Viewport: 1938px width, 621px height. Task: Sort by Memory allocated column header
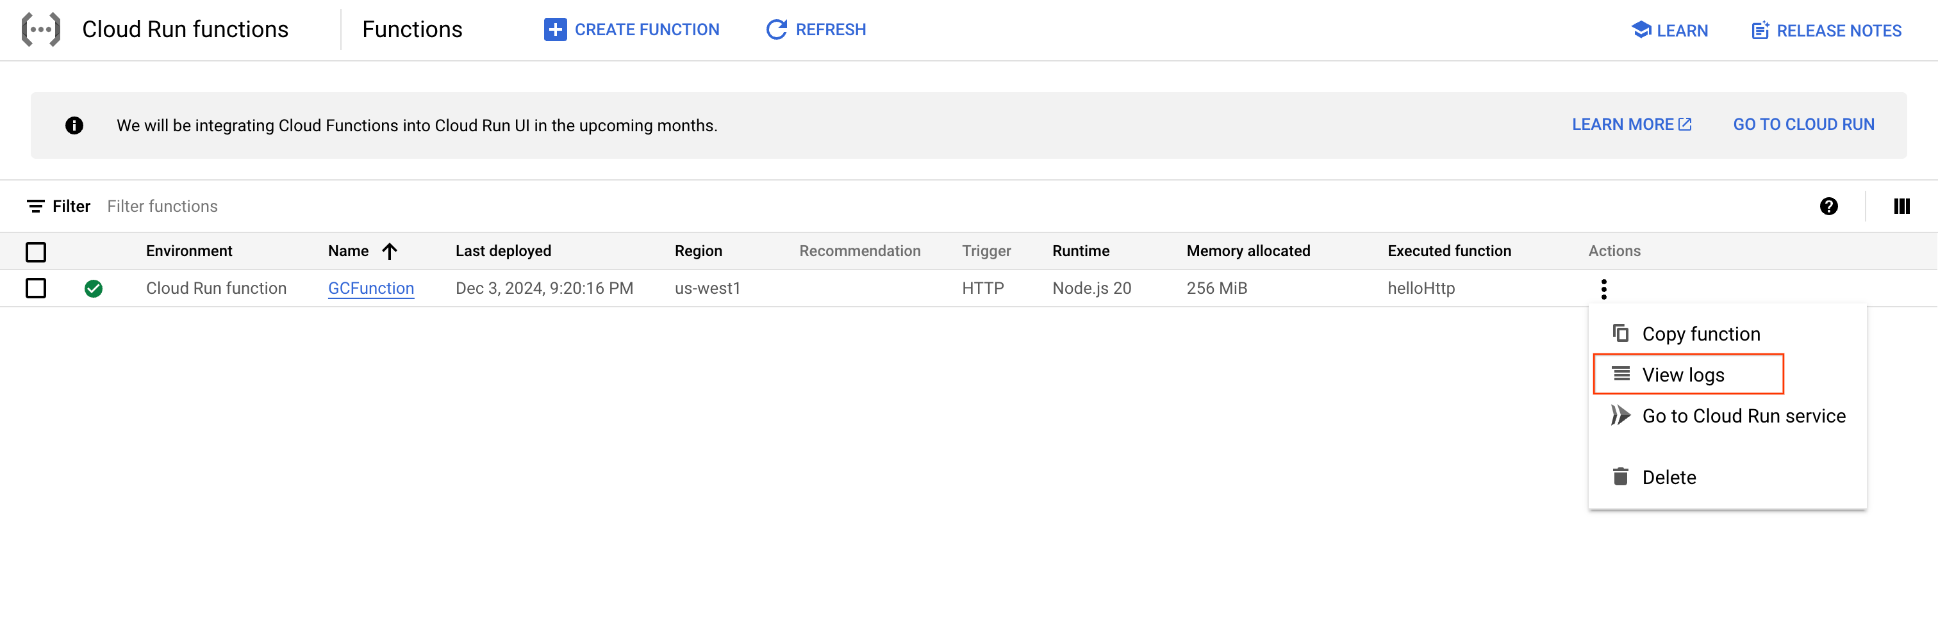[x=1248, y=251]
